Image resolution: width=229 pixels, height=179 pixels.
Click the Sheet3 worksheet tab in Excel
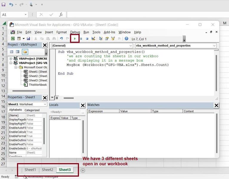[x=65, y=170]
